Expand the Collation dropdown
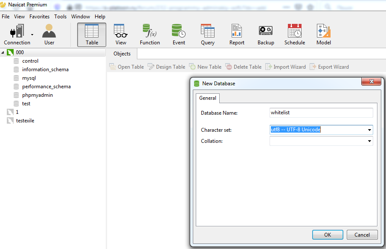386x249 pixels. pos(369,141)
